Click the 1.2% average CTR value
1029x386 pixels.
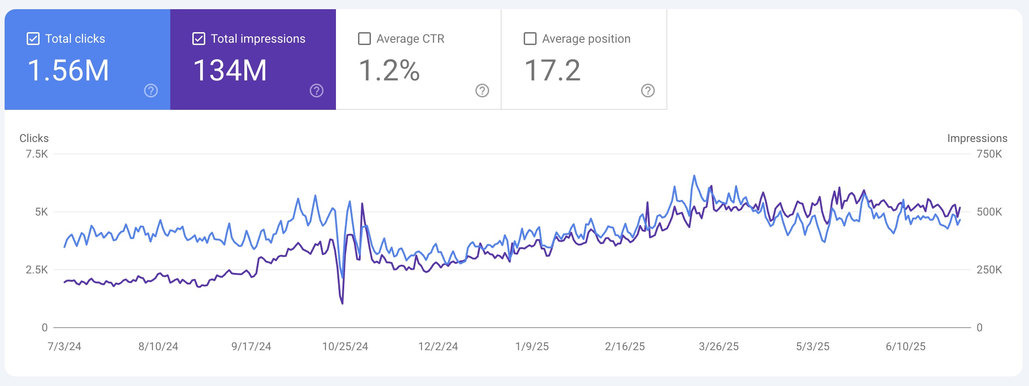(x=389, y=70)
